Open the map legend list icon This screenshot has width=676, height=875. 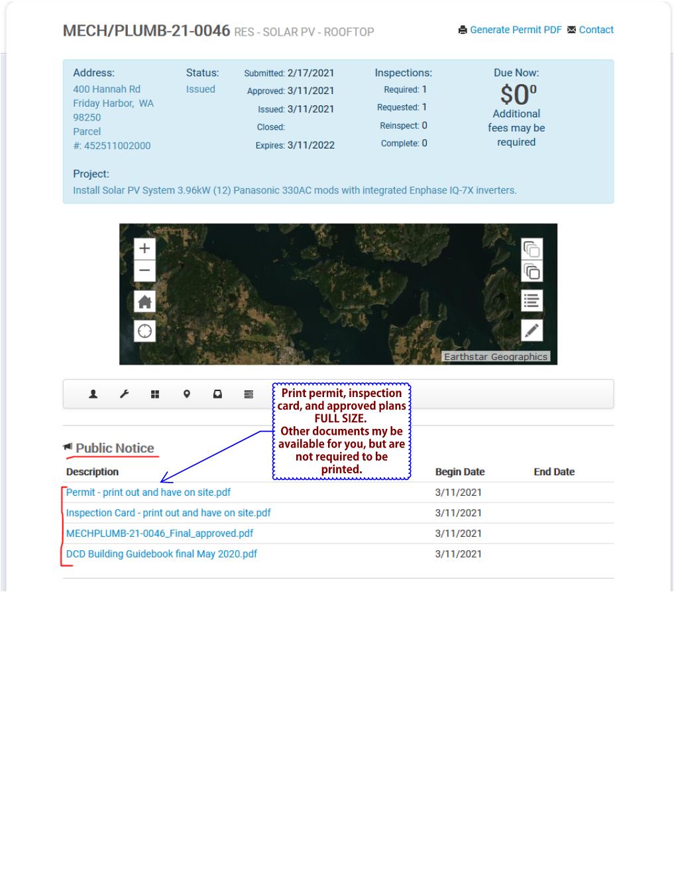coord(532,300)
